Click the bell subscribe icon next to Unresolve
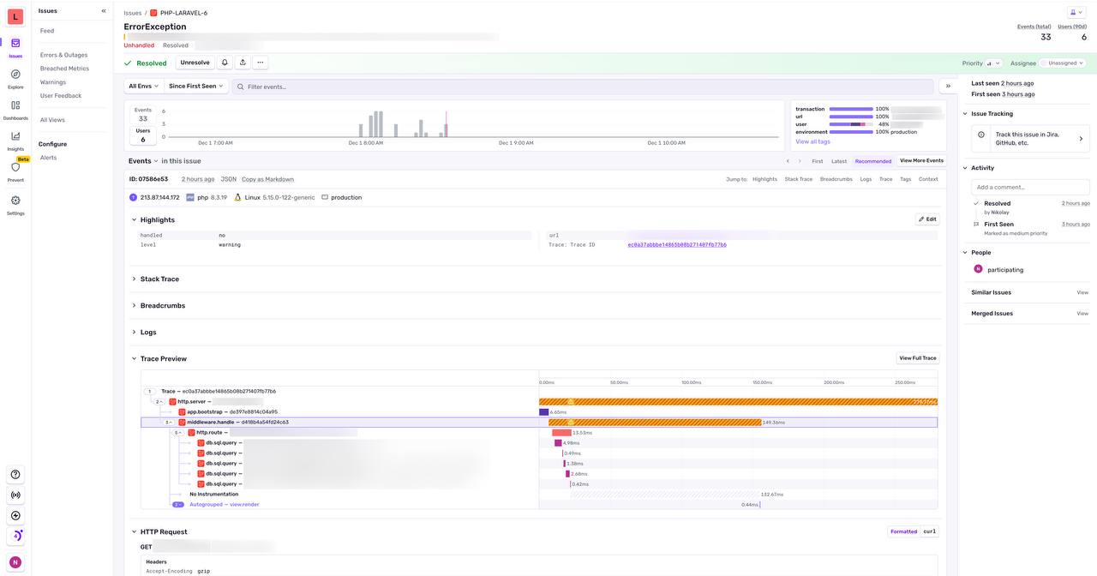 (225, 63)
